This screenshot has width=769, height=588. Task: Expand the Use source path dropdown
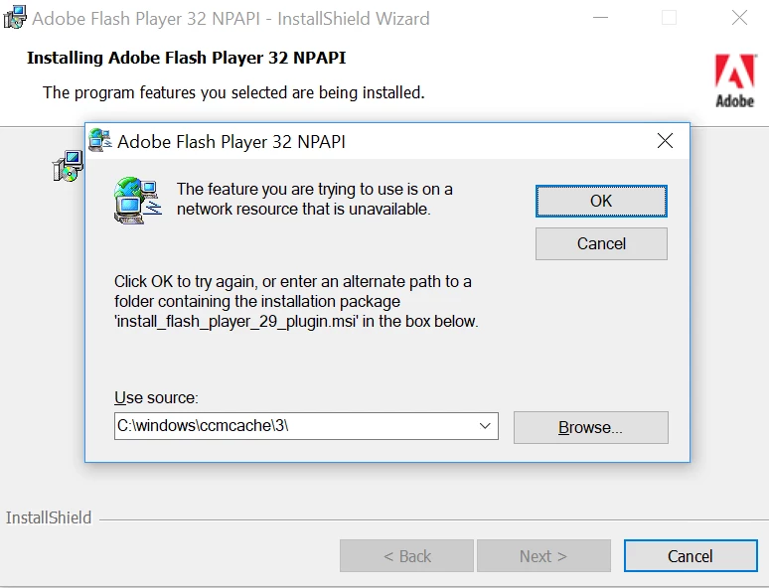click(x=485, y=426)
